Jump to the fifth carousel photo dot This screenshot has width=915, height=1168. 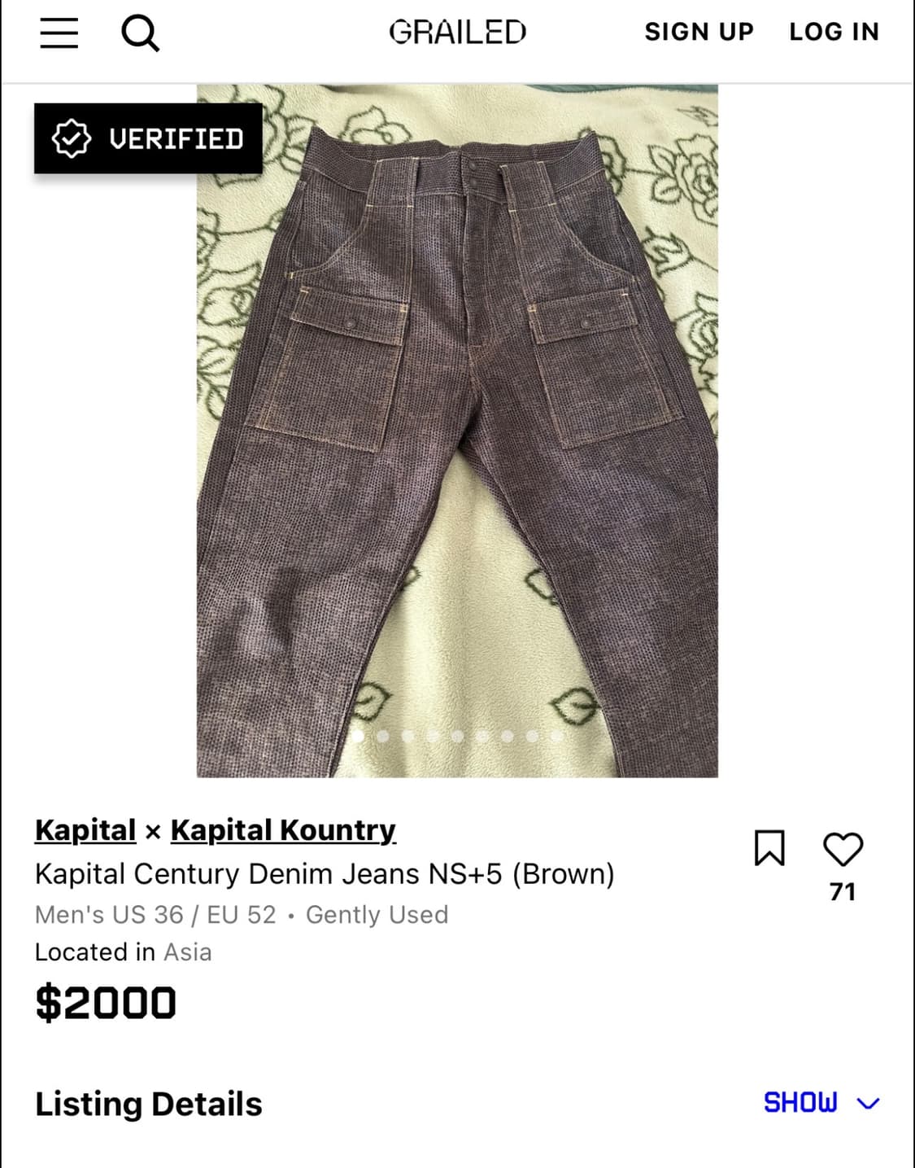tap(458, 736)
